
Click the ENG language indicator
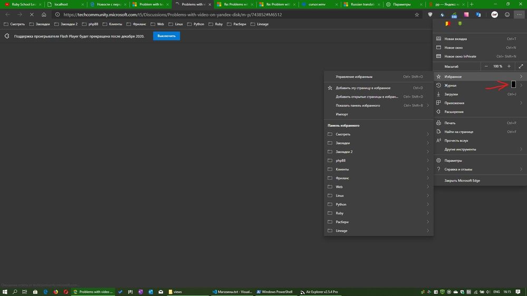click(496, 292)
